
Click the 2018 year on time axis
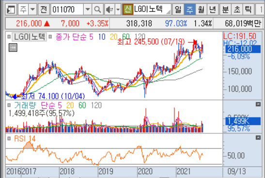point(67,171)
